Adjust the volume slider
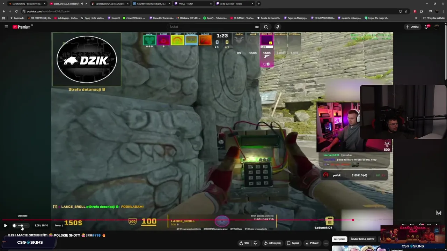This screenshot has width=447, height=251. pos(23,226)
